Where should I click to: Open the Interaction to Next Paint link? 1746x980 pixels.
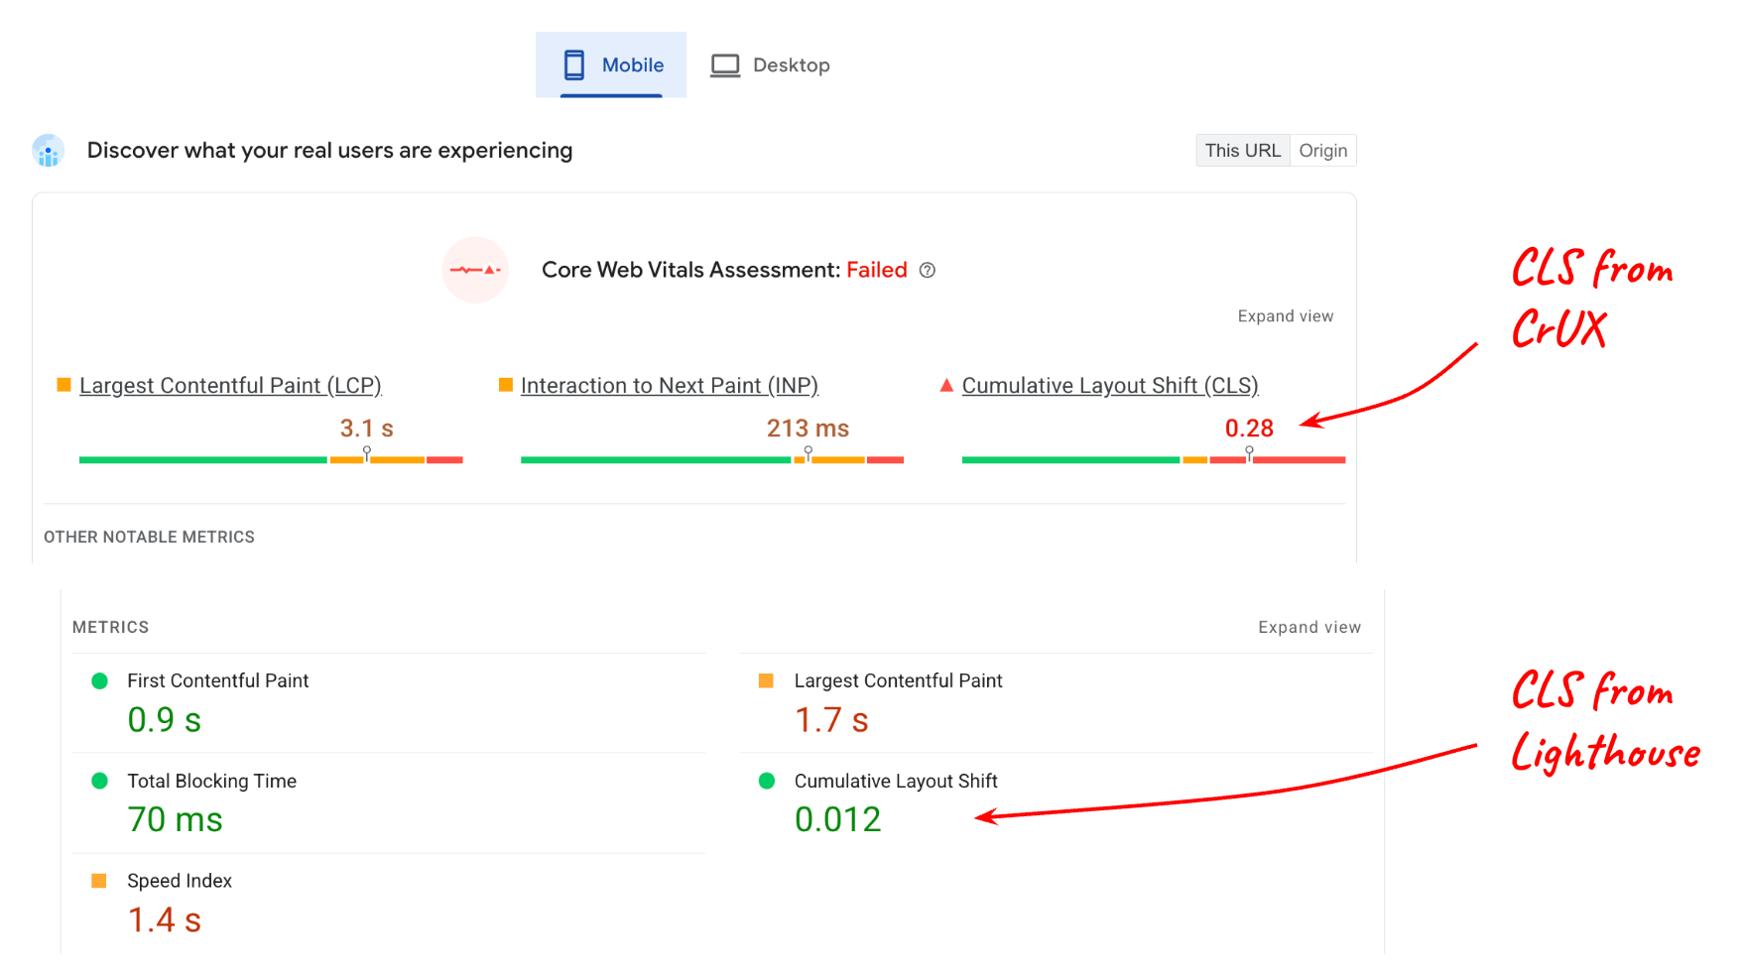pos(669,385)
